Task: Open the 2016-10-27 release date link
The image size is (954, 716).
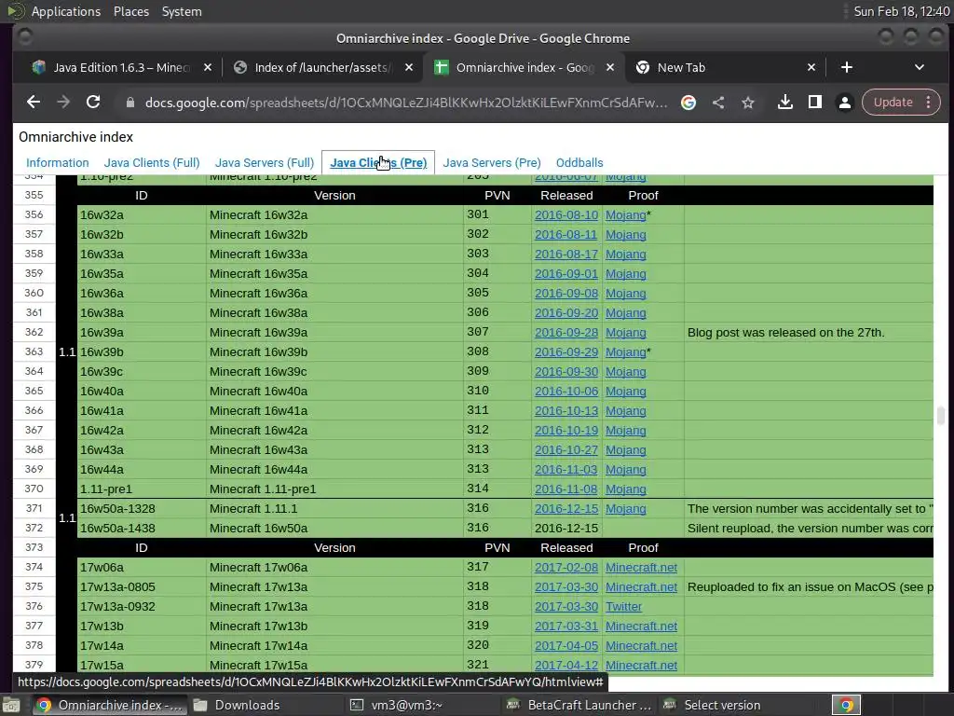Action: [x=566, y=450]
